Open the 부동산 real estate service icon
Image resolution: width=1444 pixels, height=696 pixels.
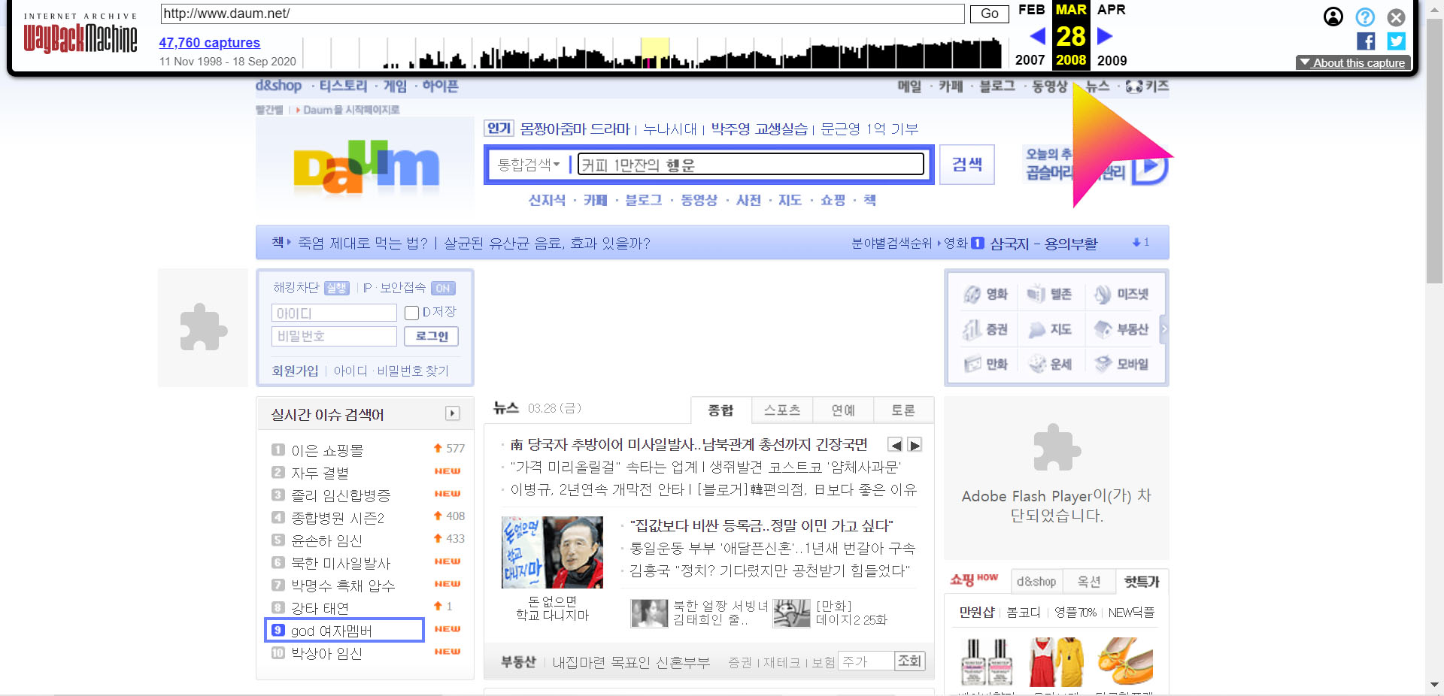point(1121,328)
